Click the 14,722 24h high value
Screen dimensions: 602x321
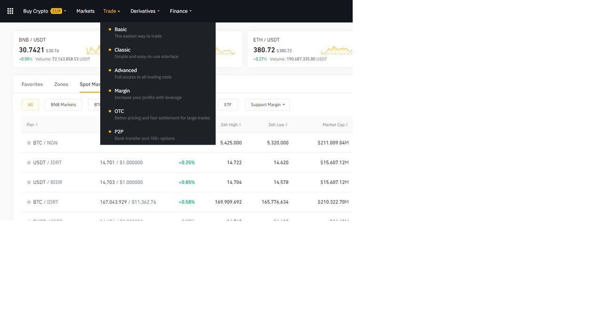234,162
